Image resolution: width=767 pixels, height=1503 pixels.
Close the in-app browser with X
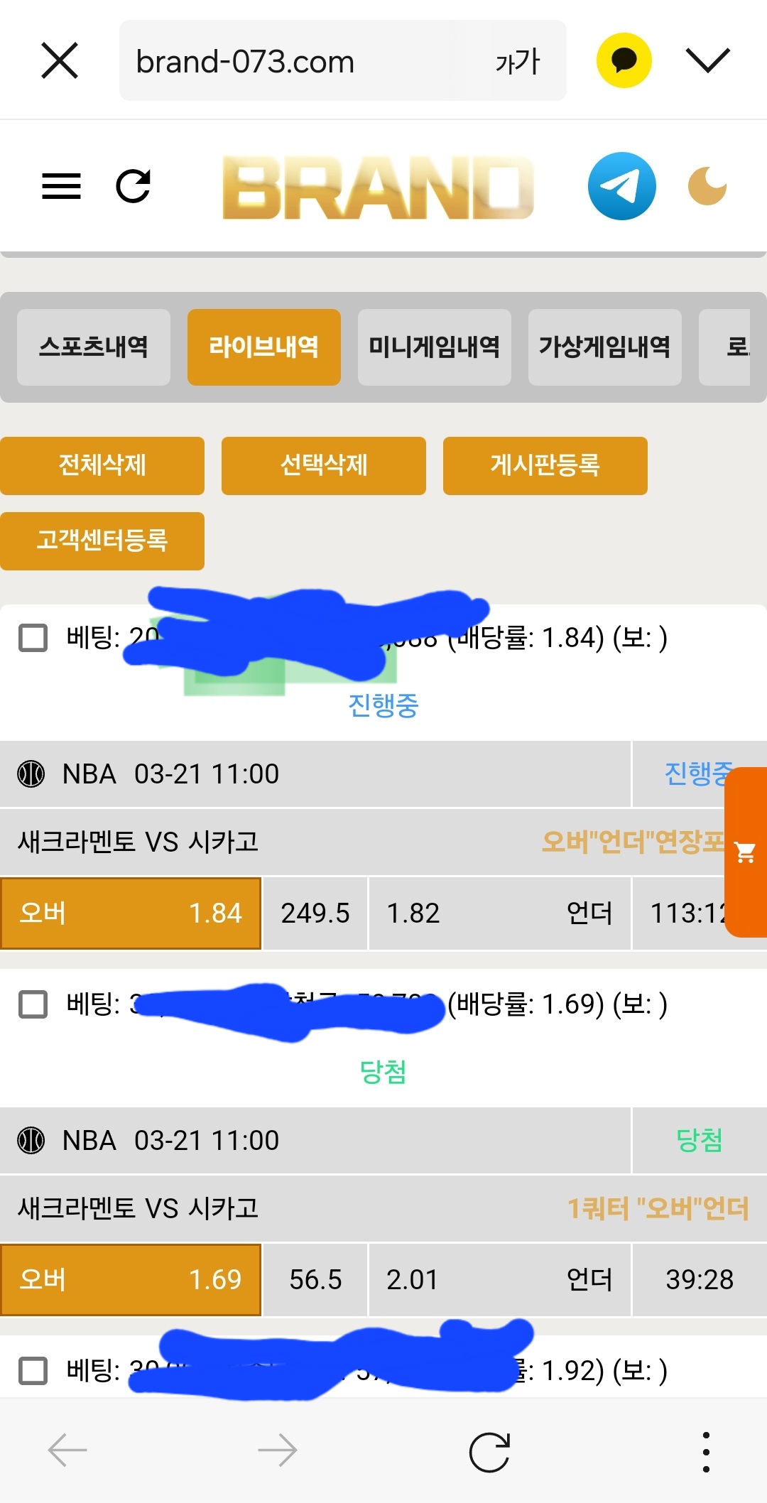[60, 60]
